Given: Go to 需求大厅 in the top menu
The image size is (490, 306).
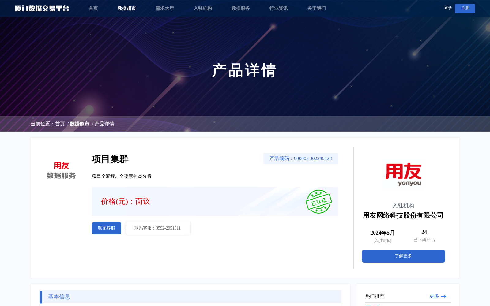Looking at the screenshot, I should pyautogui.click(x=164, y=8).
